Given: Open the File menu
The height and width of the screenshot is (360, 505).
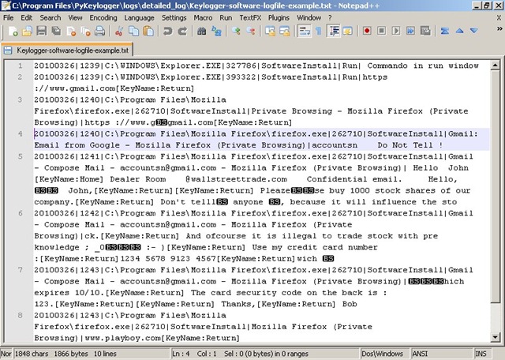Looking at the screenshot, I should click(8, 17).
